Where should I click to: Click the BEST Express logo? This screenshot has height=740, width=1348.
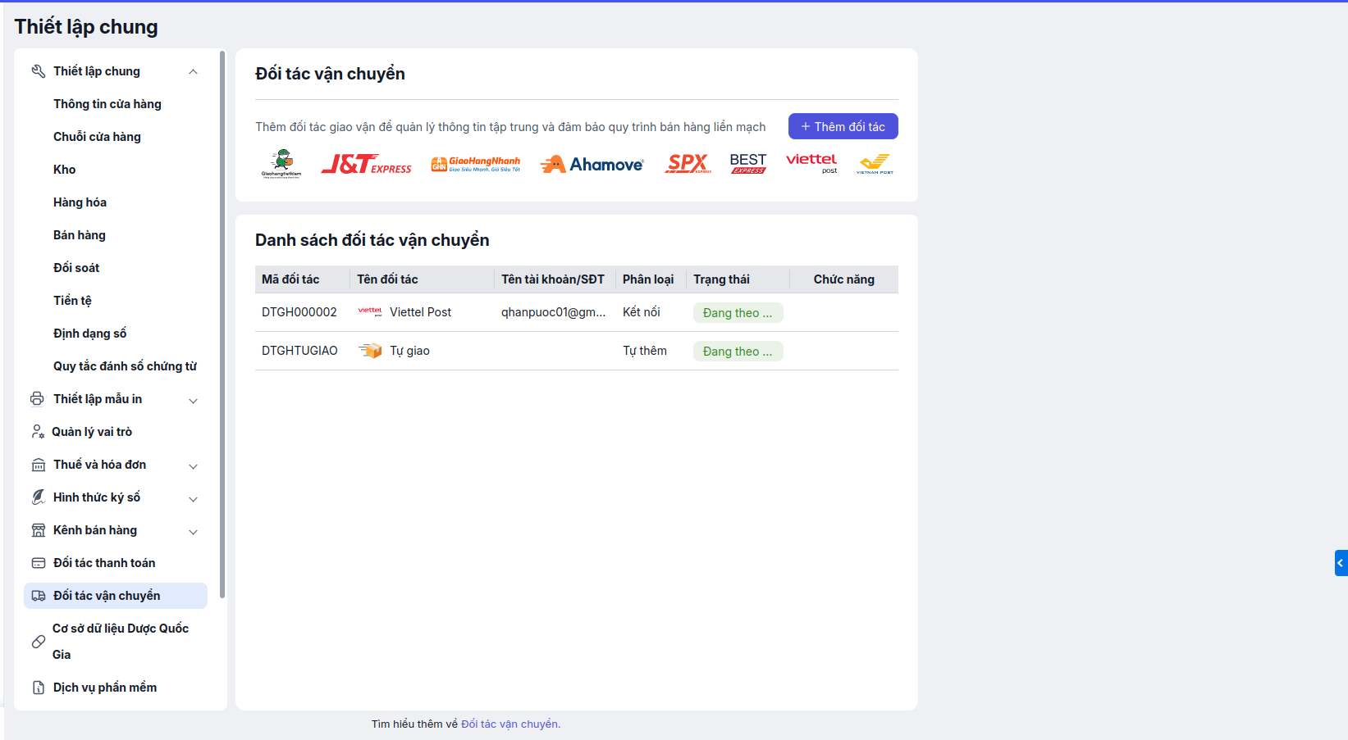pos(748,163)
